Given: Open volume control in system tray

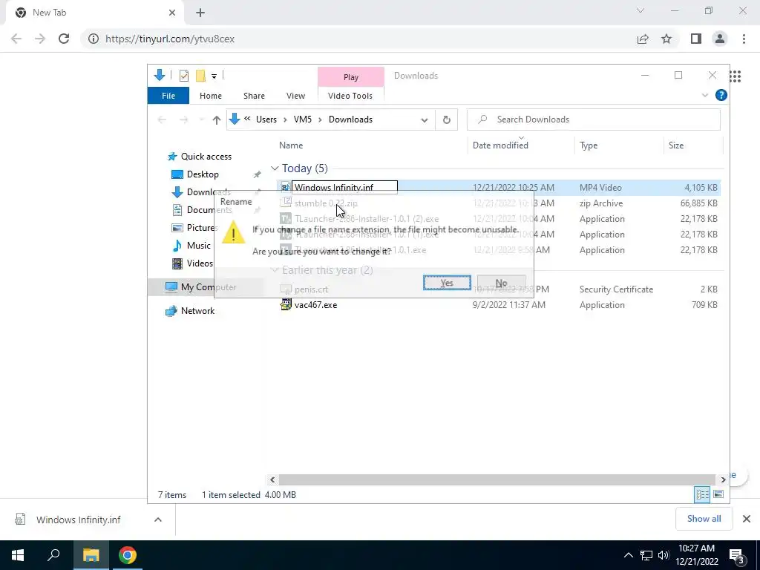Looking at the screenshot, I should coord(664,555).
